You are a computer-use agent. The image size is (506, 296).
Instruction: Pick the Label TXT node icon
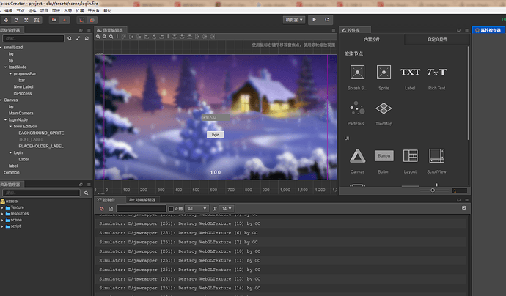(x=410, y=72)
